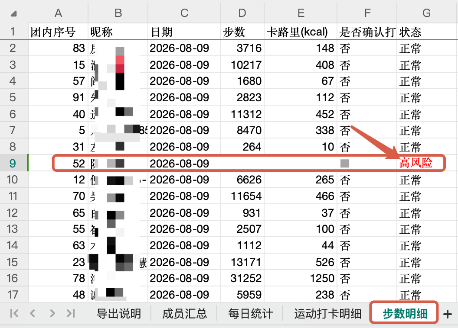Select step count cell 8470

[242, 130]
